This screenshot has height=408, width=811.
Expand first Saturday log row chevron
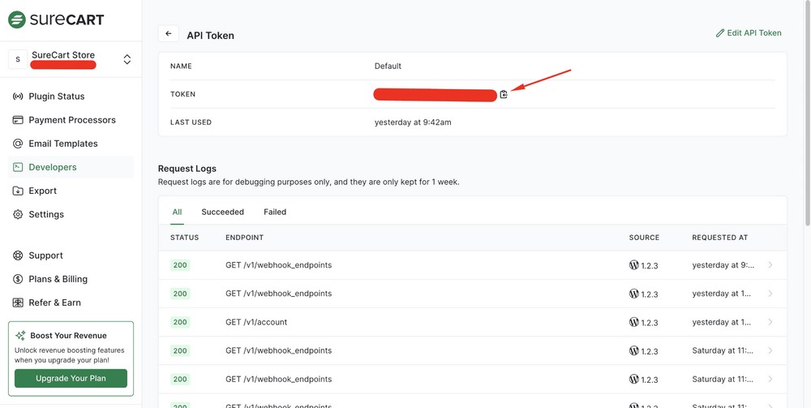pos(770,350)
